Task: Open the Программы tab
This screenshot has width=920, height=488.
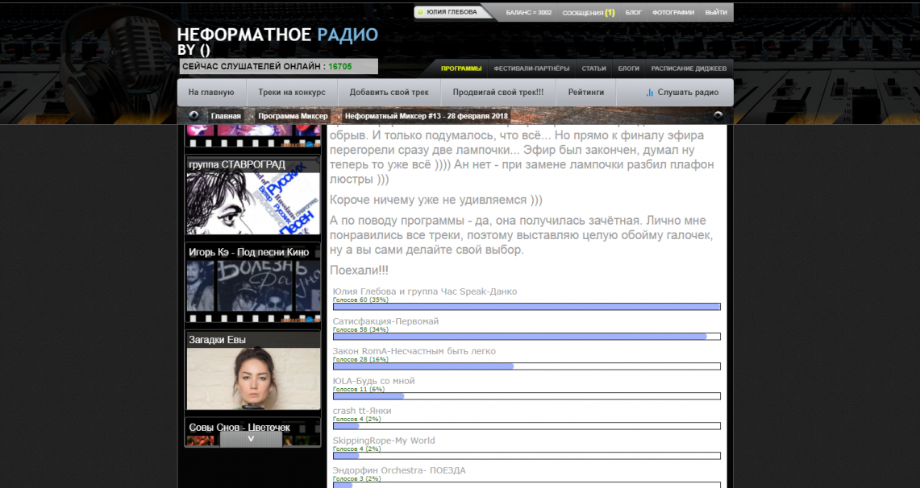Action: (461, 68)
